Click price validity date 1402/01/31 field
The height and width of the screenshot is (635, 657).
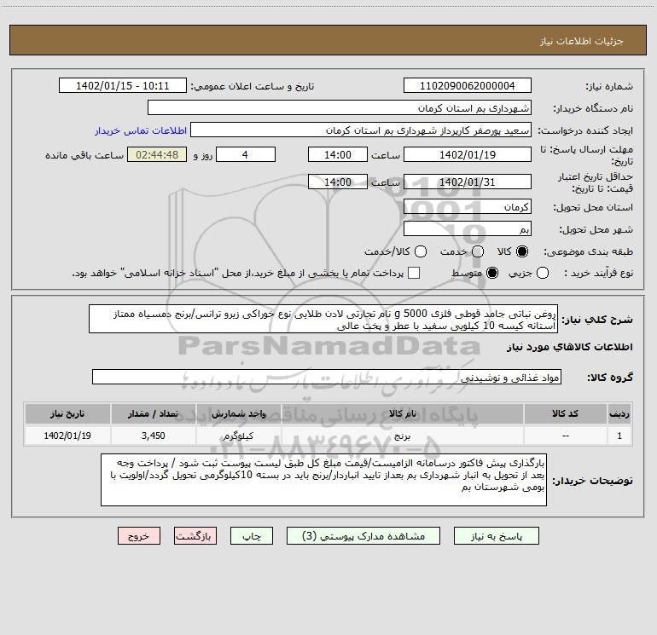[468, 182]
